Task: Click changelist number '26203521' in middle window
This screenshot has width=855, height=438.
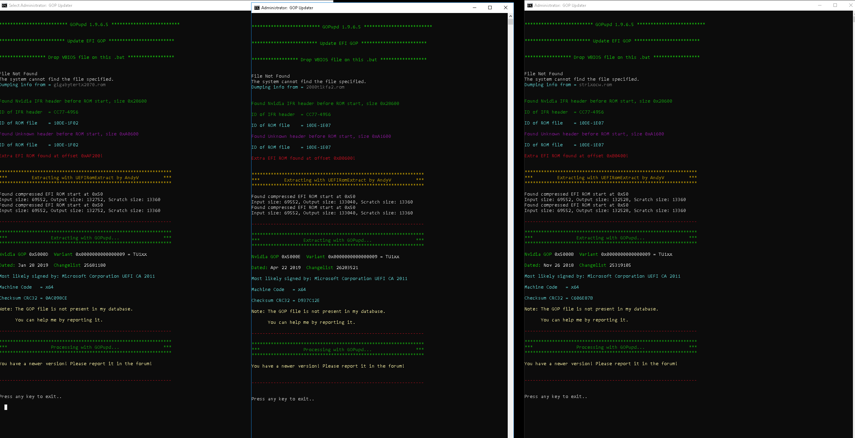Action: tap(347, 268)
